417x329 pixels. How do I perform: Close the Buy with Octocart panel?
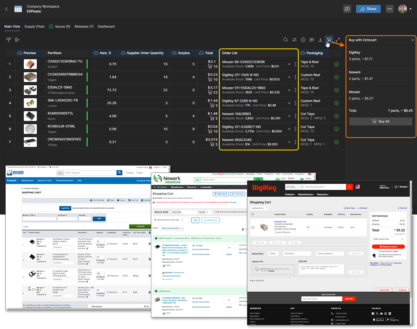413,40
